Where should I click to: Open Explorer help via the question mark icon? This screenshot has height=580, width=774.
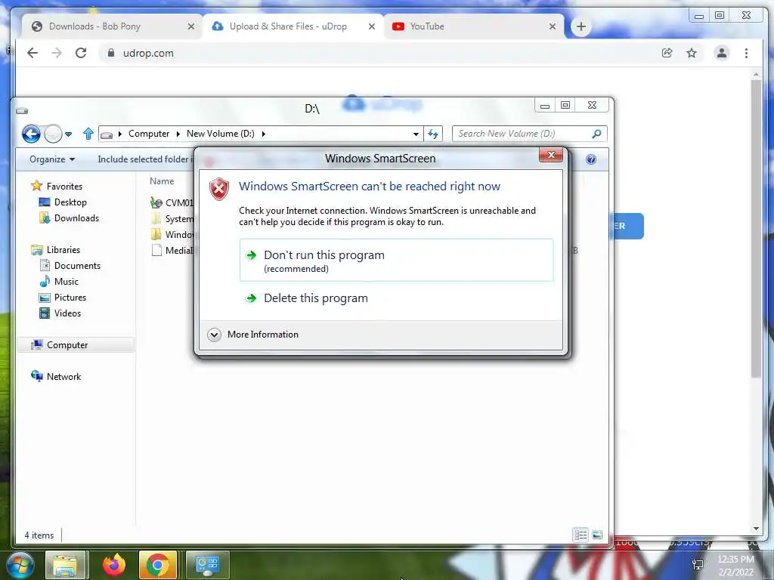591,159
